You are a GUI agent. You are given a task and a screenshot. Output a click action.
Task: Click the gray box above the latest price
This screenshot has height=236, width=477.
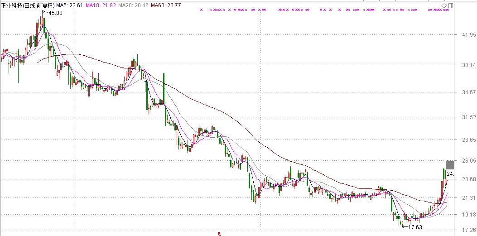coord(449,165)
